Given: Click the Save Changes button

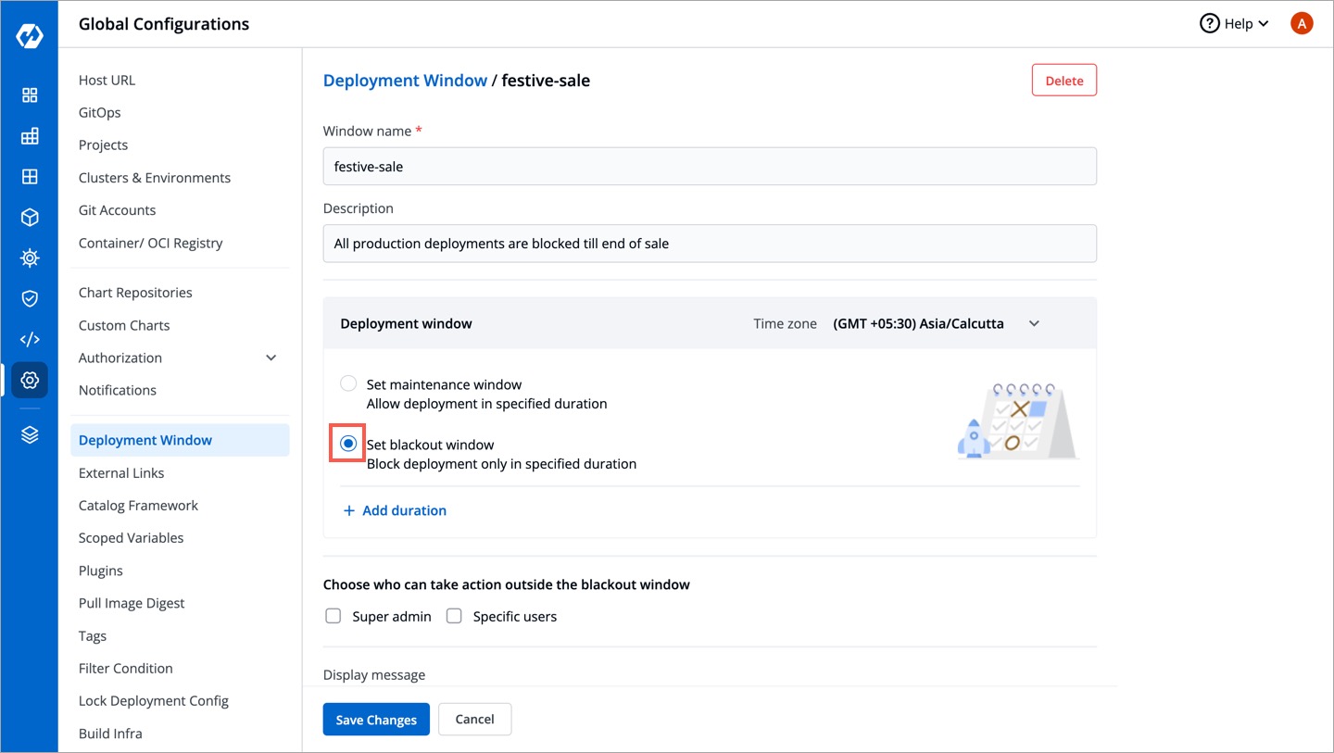Looking at the screenshot, I should click(x=376, y=719).
